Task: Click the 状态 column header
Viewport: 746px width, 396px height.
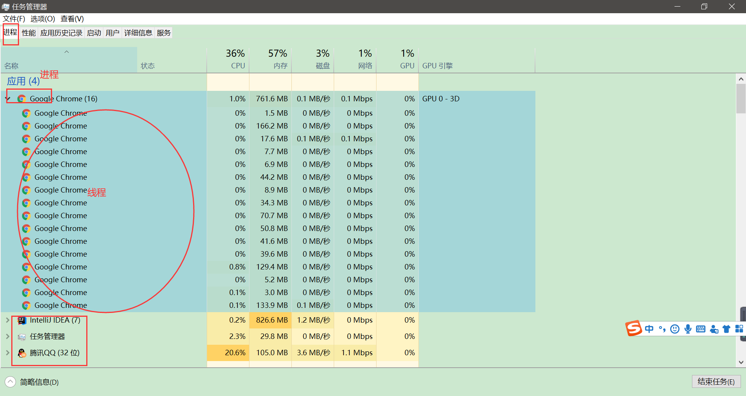Action: pyautogui.click(x=172, y=60)
